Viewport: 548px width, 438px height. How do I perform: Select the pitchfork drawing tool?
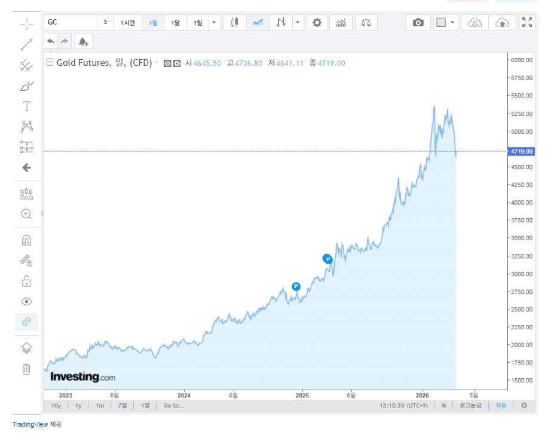(x=26, y=65)
